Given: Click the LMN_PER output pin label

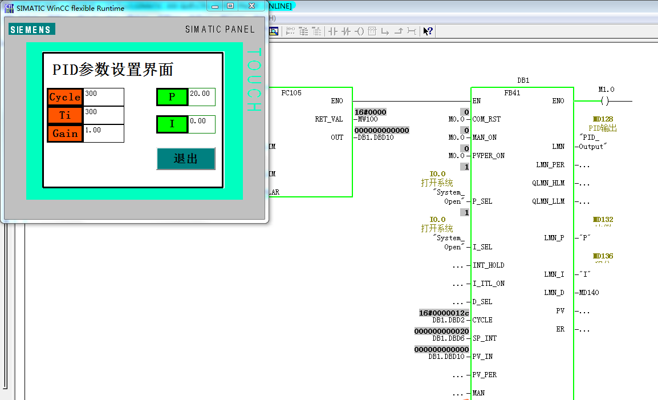Looking at the screenshot, I should (550, 165).
